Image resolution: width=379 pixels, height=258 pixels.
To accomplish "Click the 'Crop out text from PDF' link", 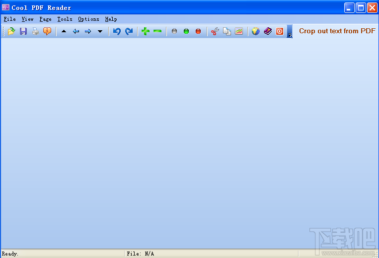I will point(337,31).
